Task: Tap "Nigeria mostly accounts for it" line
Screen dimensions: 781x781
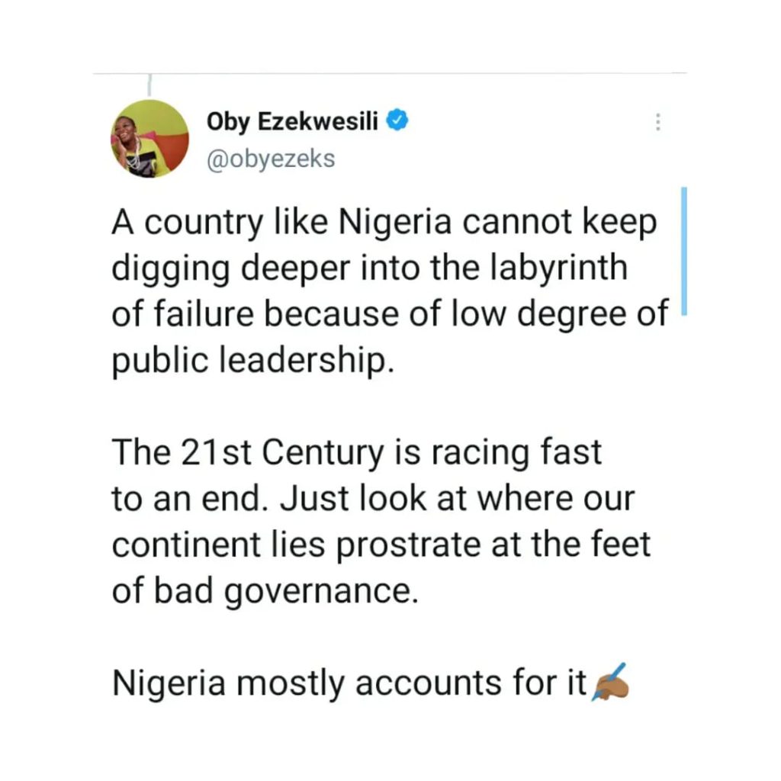Action: [x=351, y=683]
